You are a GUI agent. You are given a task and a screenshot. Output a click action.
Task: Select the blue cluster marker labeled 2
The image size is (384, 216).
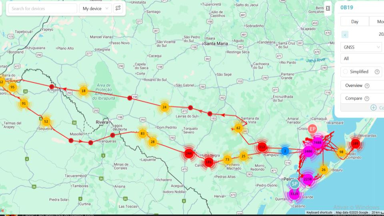coord(285,151)
